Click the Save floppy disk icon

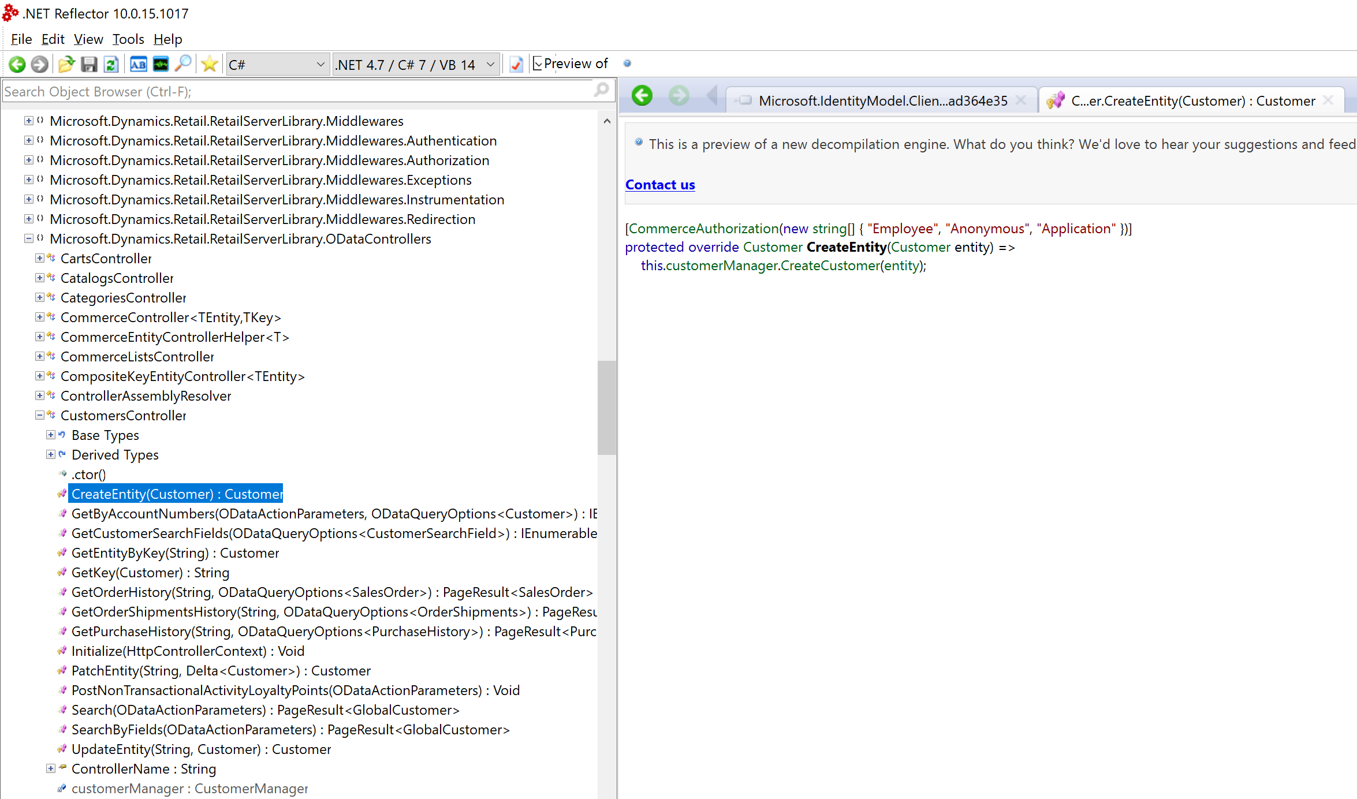tap(89, 64)
